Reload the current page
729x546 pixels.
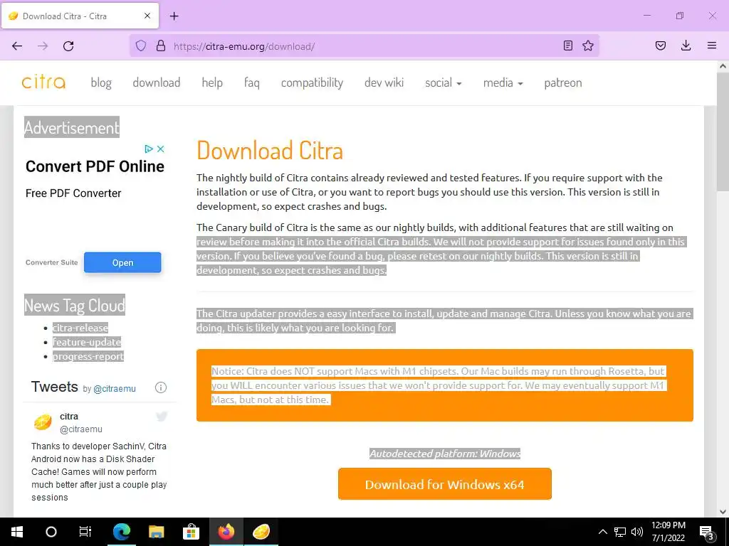(x=68, y=46)
